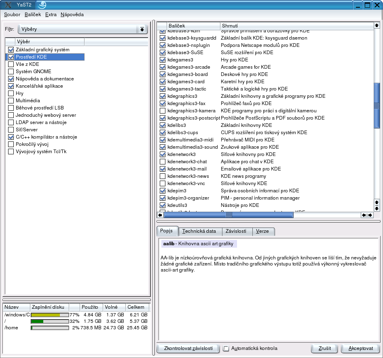
Task: Select LDAP server a nástroje entry
Action: (x=41, y=122)
